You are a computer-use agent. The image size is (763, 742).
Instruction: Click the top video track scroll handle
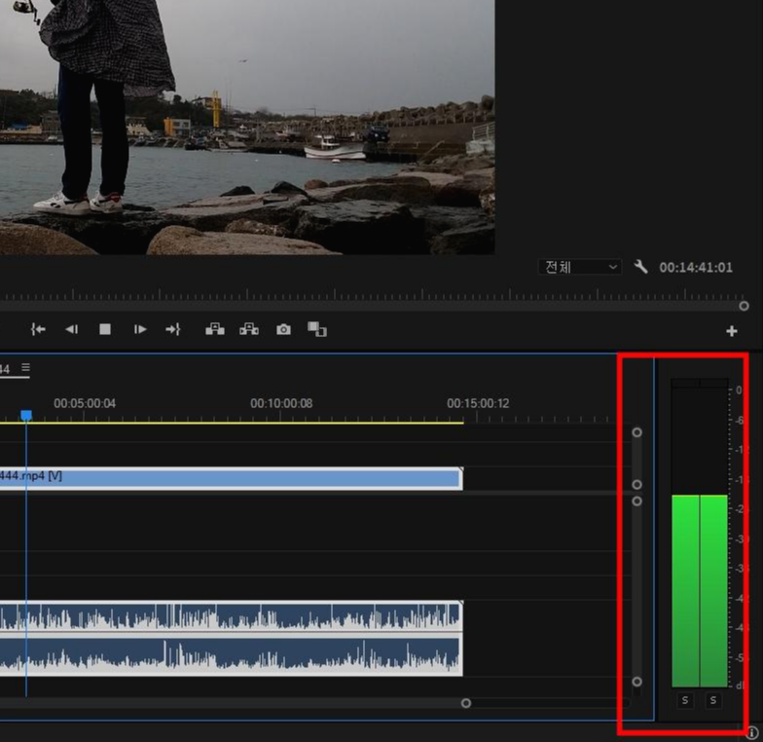[636, 432]
